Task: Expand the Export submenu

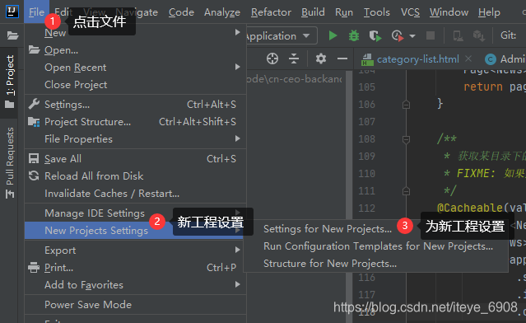Action: click(x=135, y=250)
